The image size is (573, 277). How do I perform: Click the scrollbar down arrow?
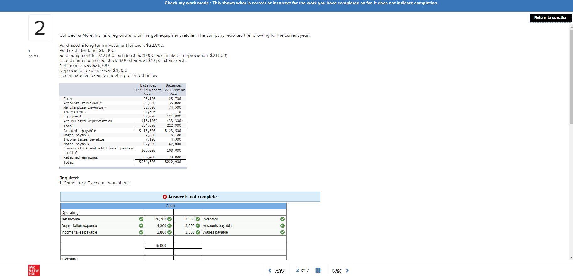571,257
